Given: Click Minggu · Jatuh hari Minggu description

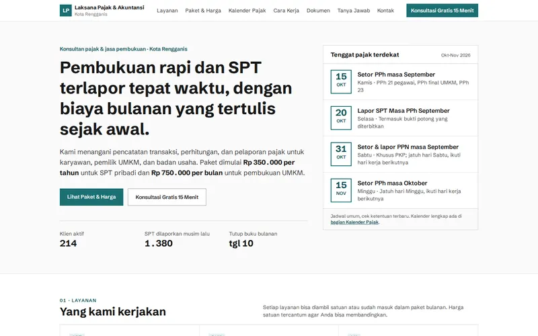Looking at the screenshot, I should 409,195.
